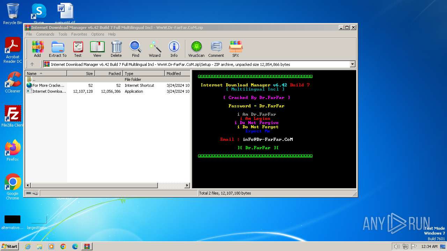This screenshot has width=447, height=251.
Task: Sort files by Size column
Action: click(81, 74)
